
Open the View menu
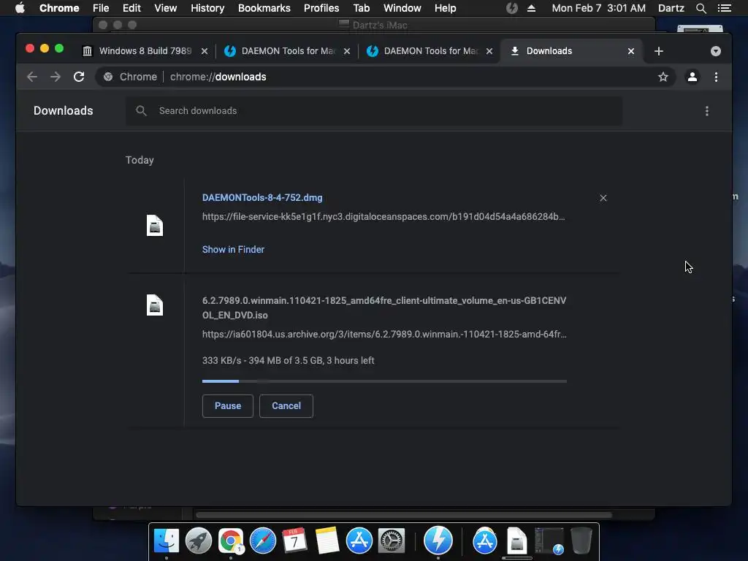(166, 8)
